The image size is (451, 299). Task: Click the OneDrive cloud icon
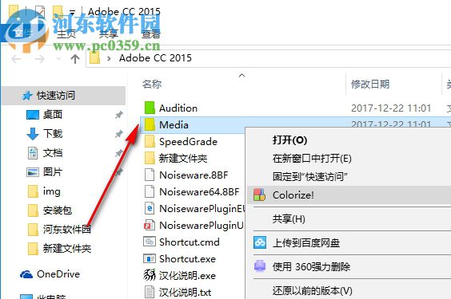pyautogui.click(x=26, y=274)
